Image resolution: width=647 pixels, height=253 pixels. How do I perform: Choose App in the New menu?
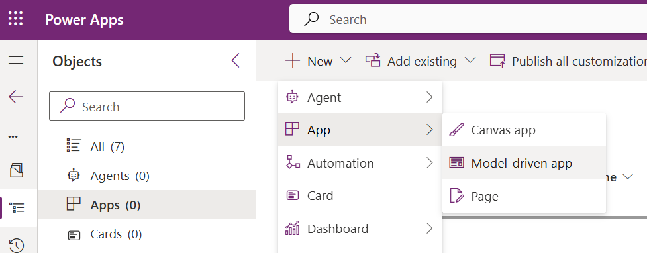tap(360, 130)
